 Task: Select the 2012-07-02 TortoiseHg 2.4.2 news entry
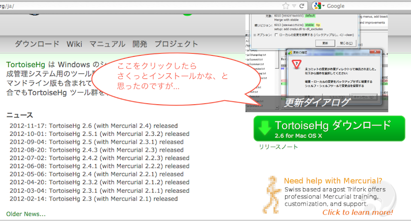[99, 158]
